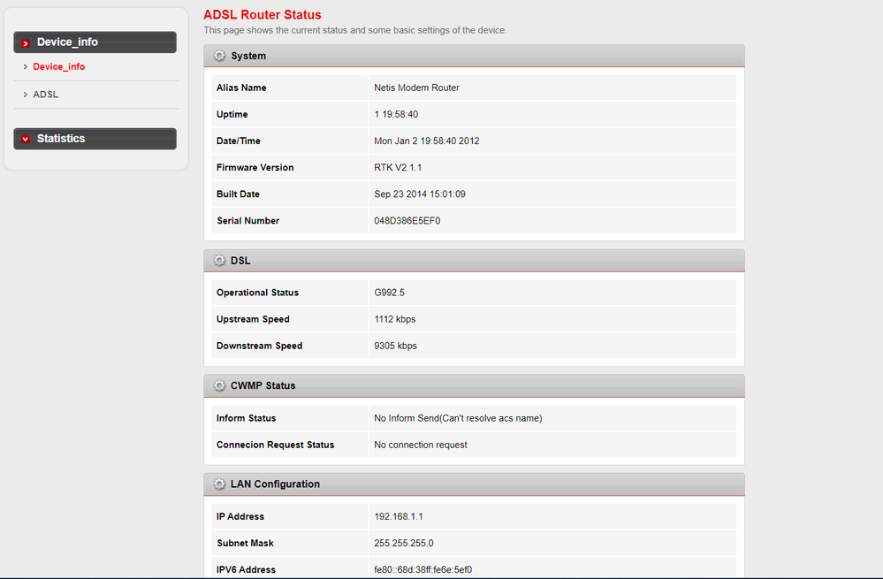Image resolution: width=883 pixels, height=579 pixels.
Task: Click the LAN Configuration gear icon
Action: pos(220,484)
